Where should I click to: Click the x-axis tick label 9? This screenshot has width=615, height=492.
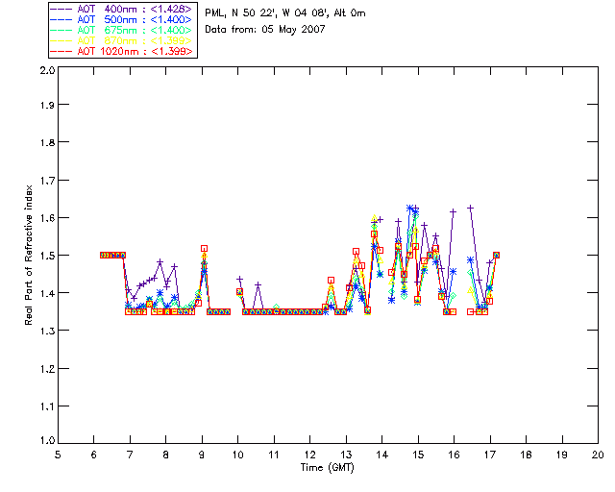tap(202, 455)
